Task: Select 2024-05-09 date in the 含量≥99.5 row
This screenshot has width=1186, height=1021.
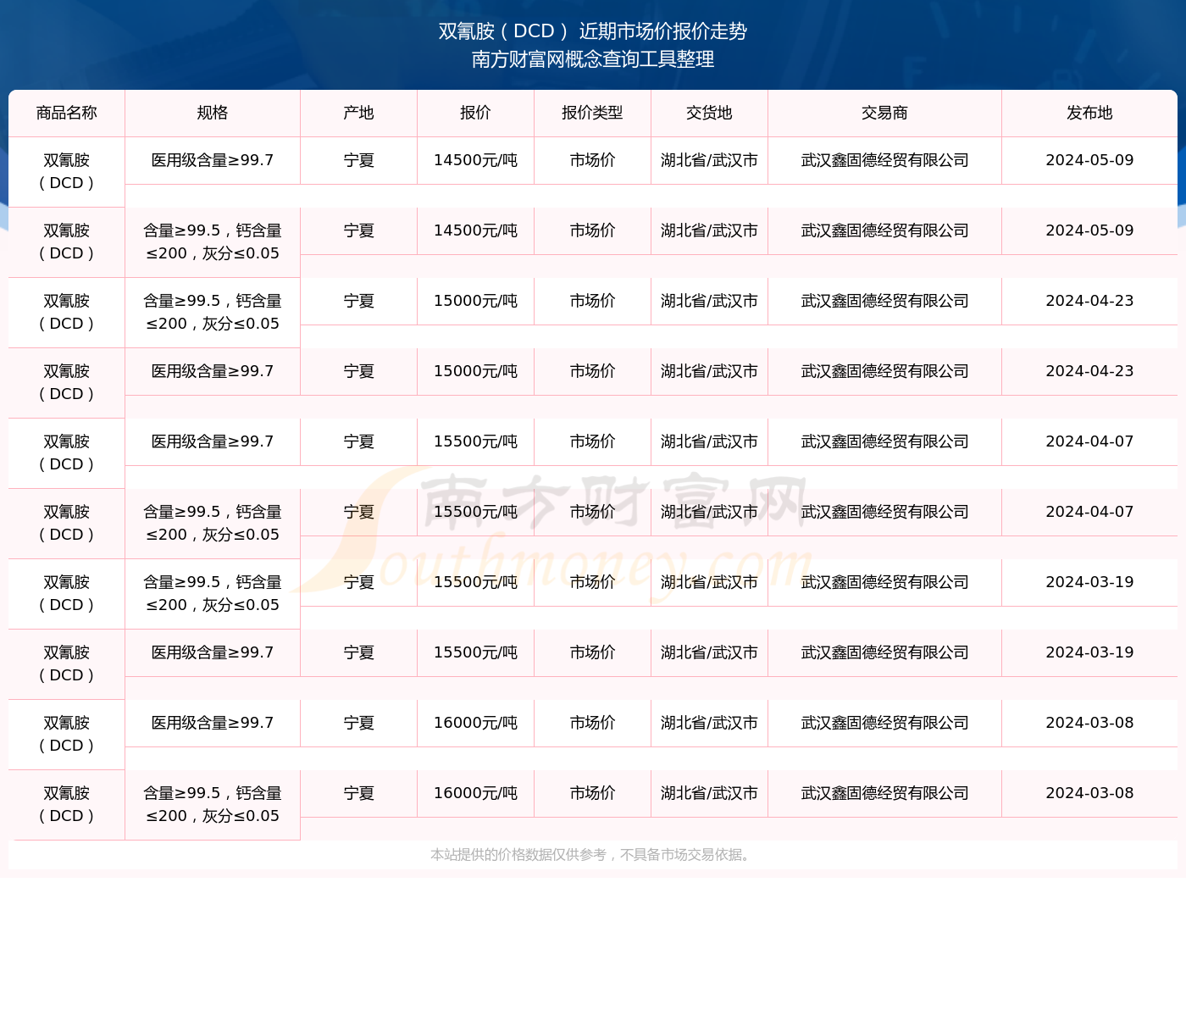Action: point(1089,230)
